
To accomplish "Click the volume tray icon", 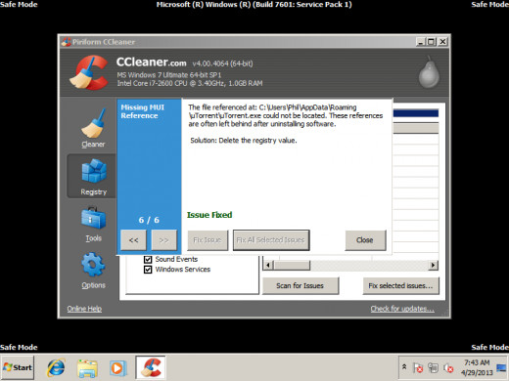I will click(448, 368).
